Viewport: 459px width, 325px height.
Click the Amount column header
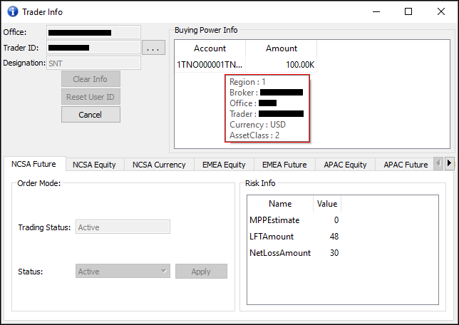pos(282,48)
